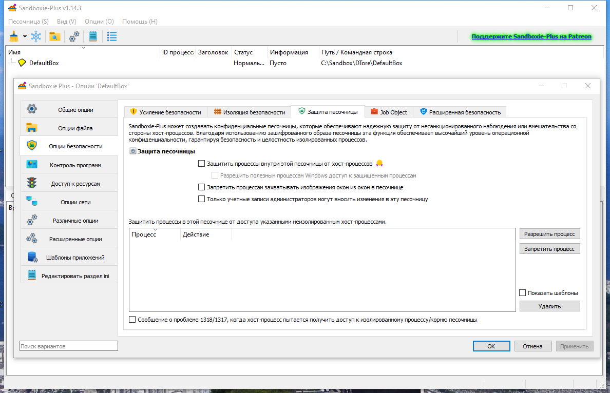
Task: Click the Применить button
Action: [574, 346]
